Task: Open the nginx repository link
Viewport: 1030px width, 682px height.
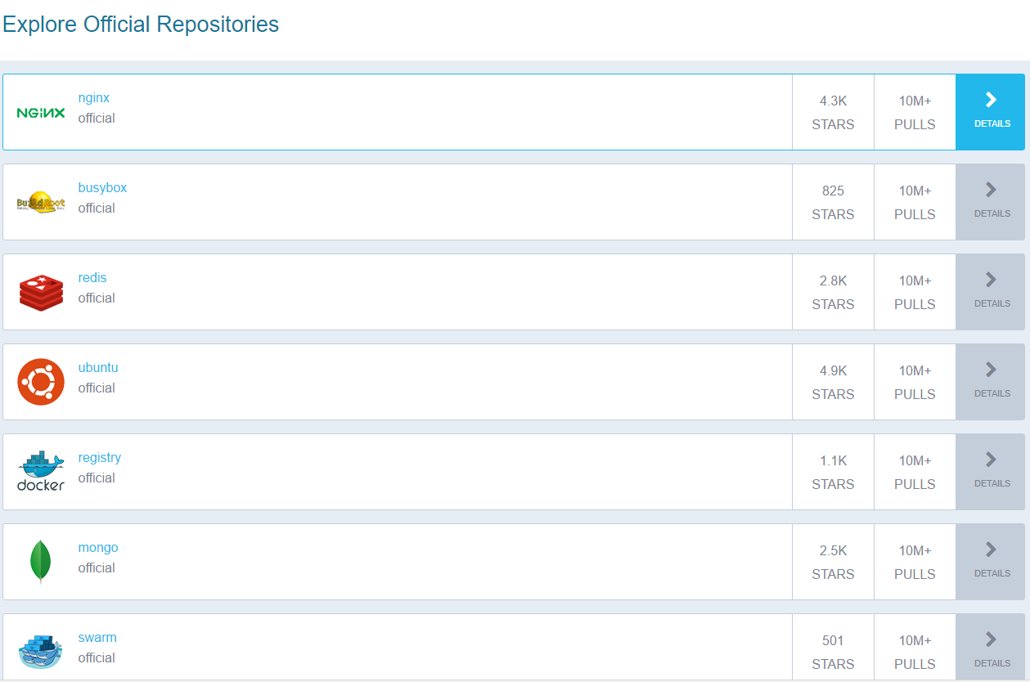Action: pos(93,97)
